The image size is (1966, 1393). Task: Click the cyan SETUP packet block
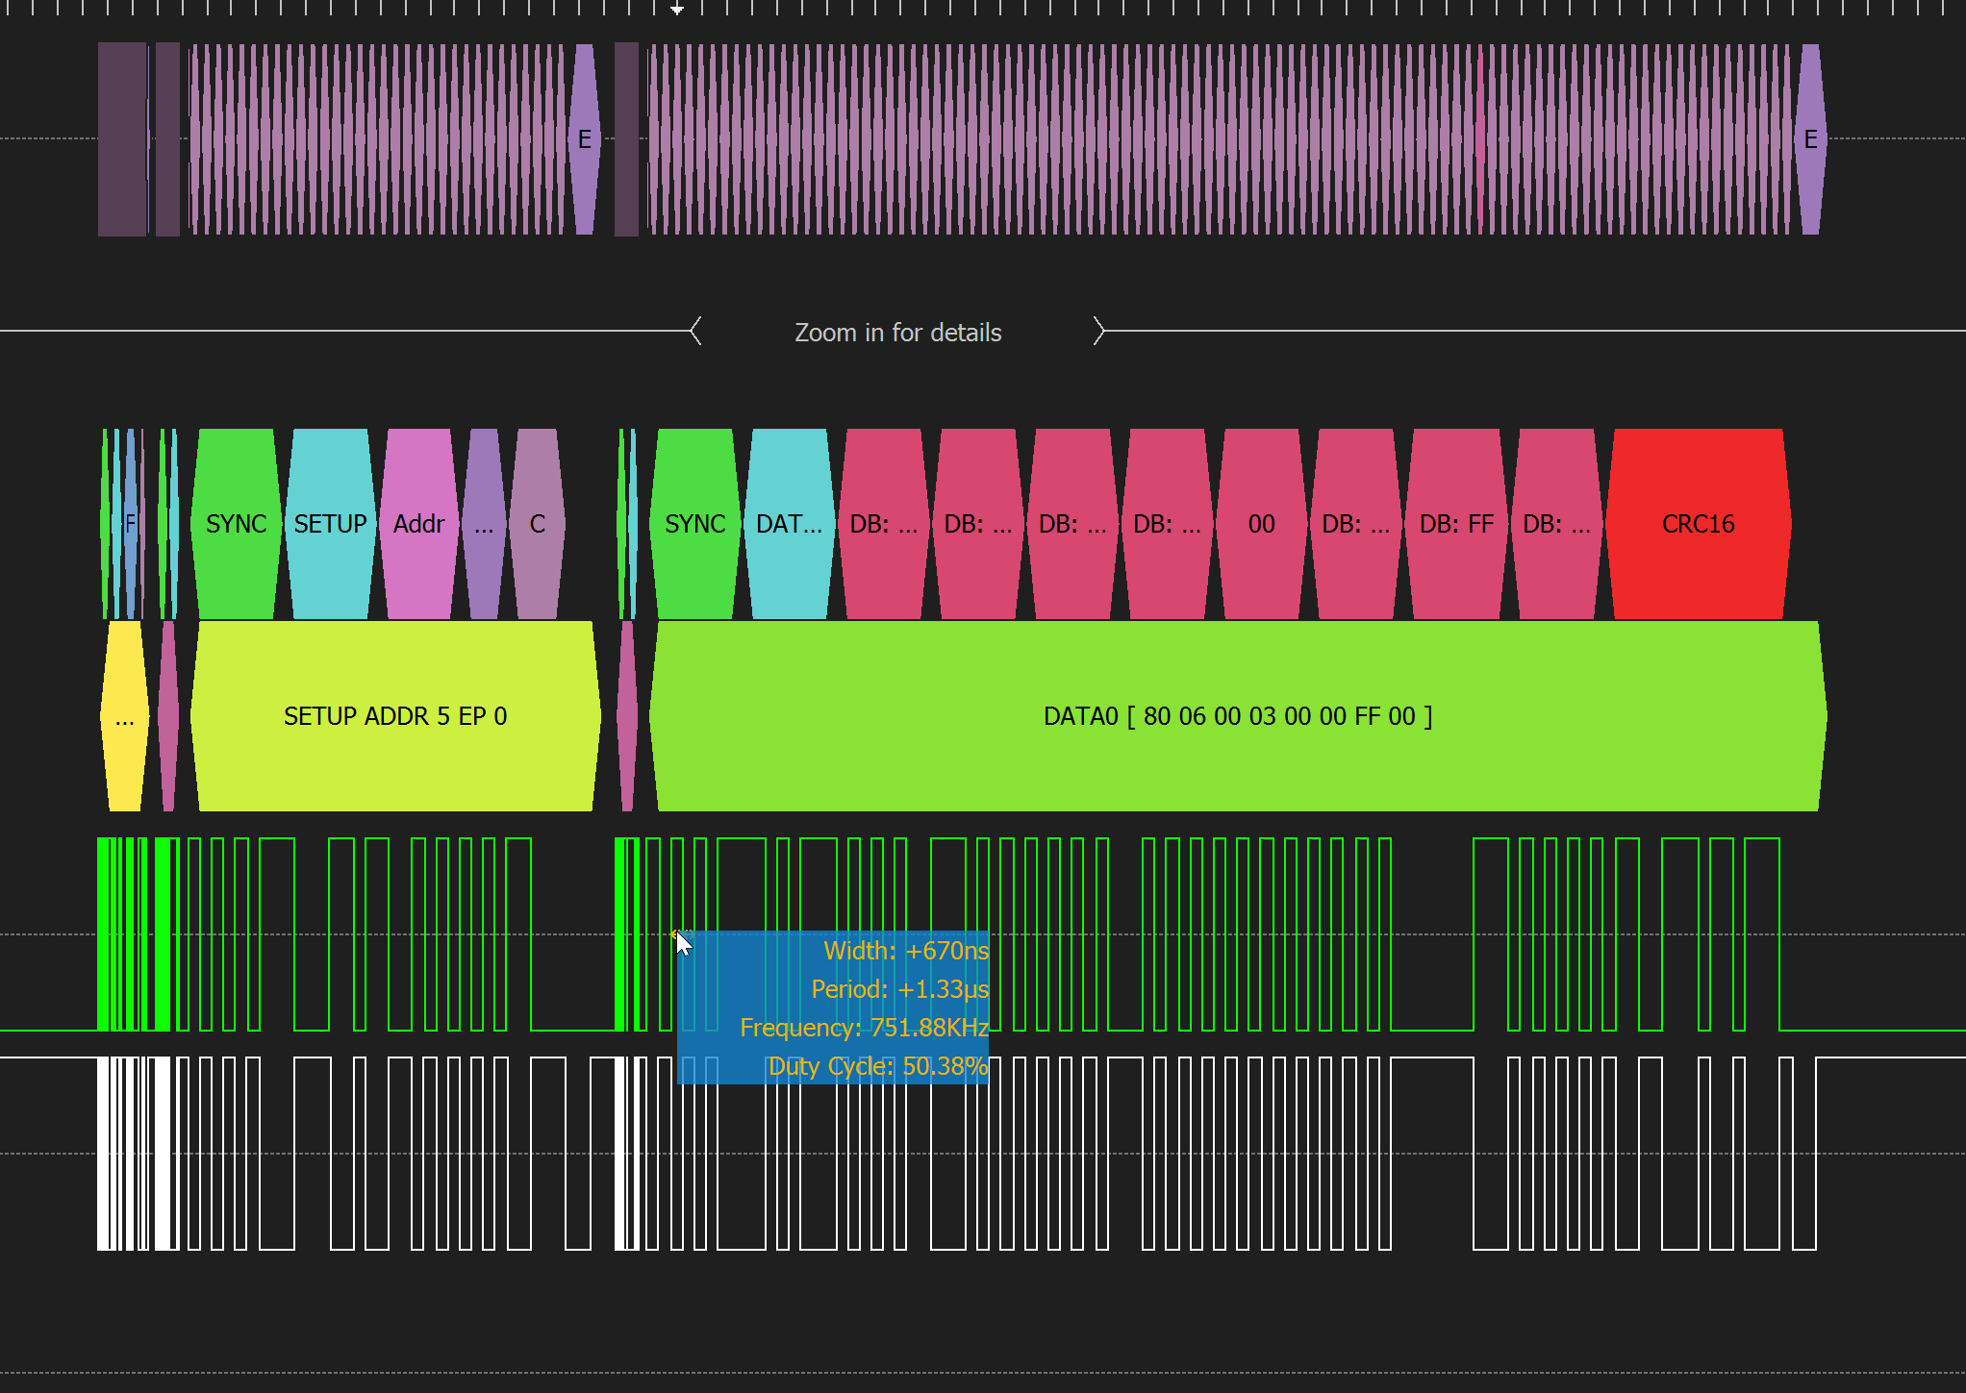click(x=330, y=524)
